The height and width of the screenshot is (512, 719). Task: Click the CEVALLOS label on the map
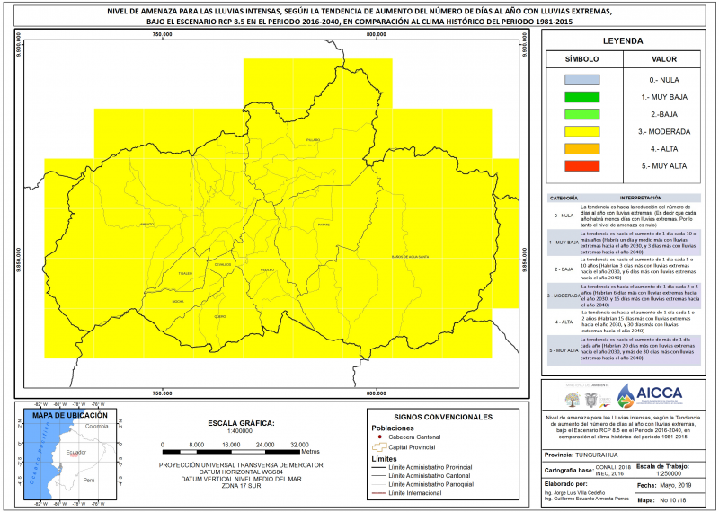[223, 264]
